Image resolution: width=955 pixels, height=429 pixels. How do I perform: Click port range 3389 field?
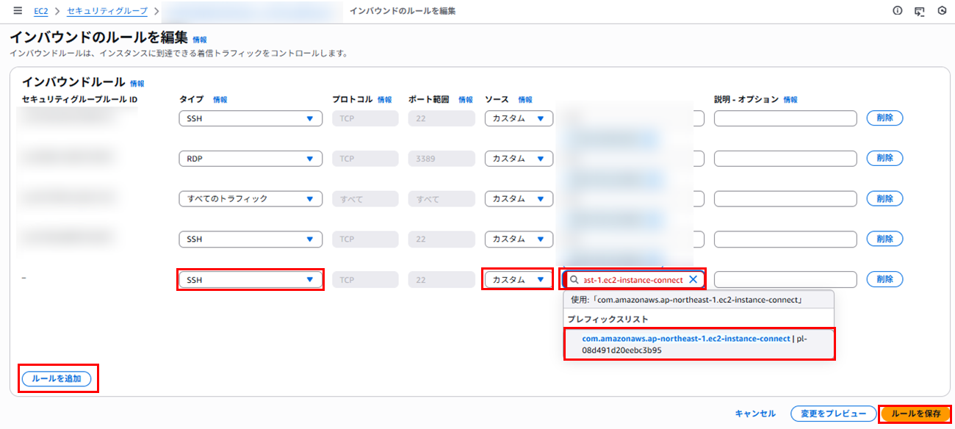click(x=442, y=159)
